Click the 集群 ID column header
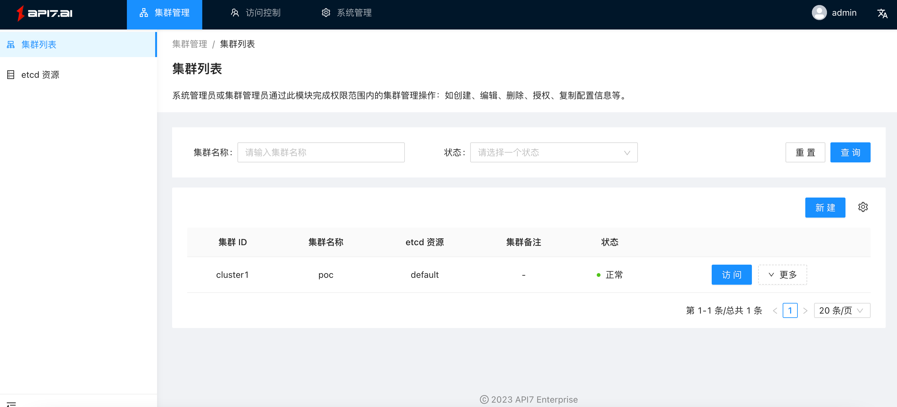The width and height of the screenshot is (897, 407). [x=232, y=242]
